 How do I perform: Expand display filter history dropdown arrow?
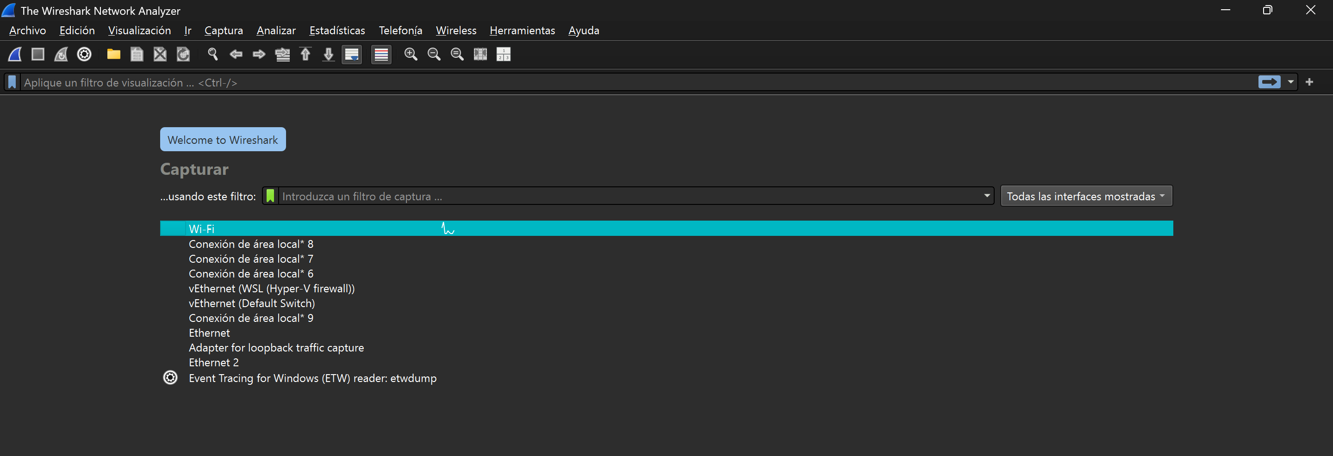coord(1290,82)
